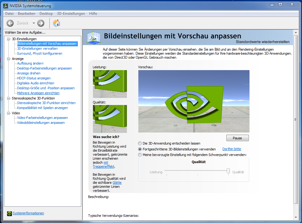This screenshot has height=223, width=302.
Task: Follow the 'Dorthin bitte' link
Action: [232, 149]
